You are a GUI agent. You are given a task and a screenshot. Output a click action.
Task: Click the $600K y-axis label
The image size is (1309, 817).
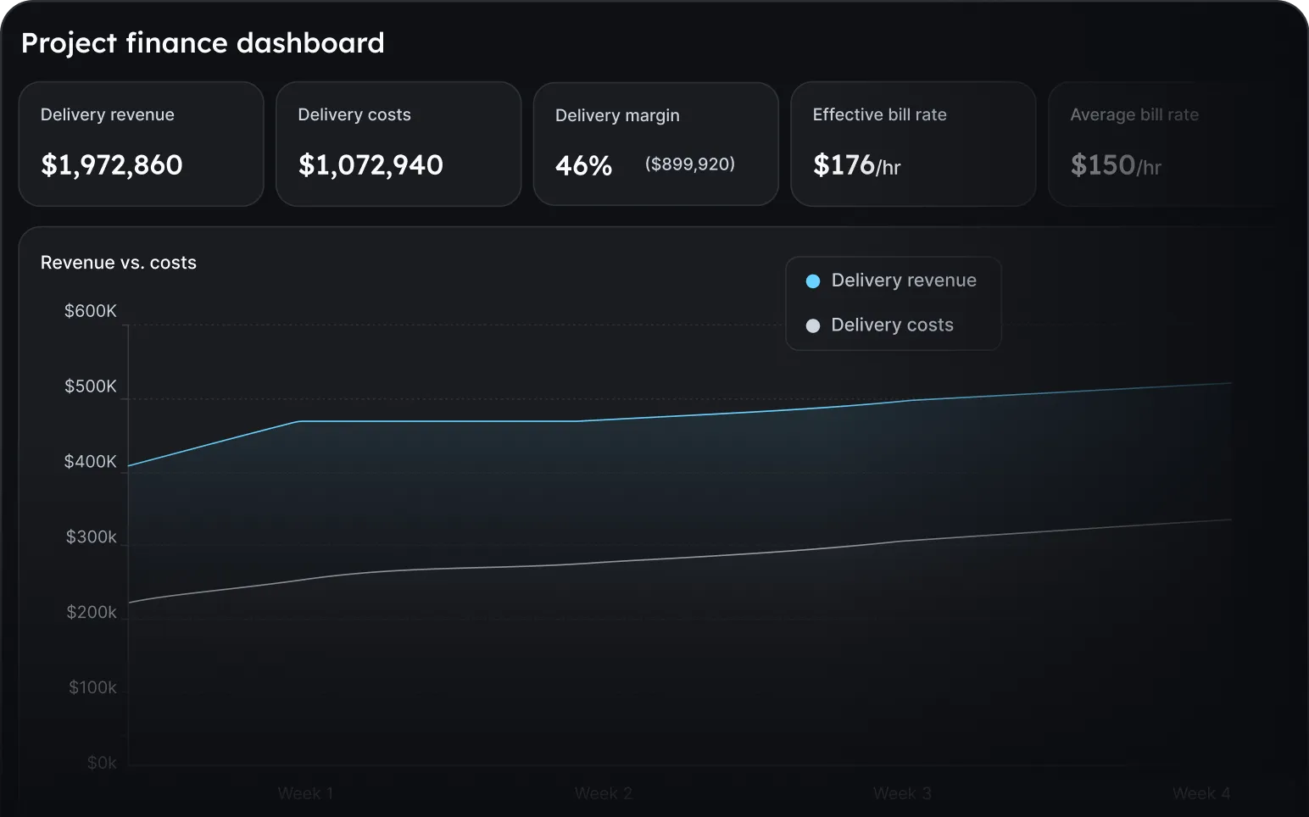91,310
